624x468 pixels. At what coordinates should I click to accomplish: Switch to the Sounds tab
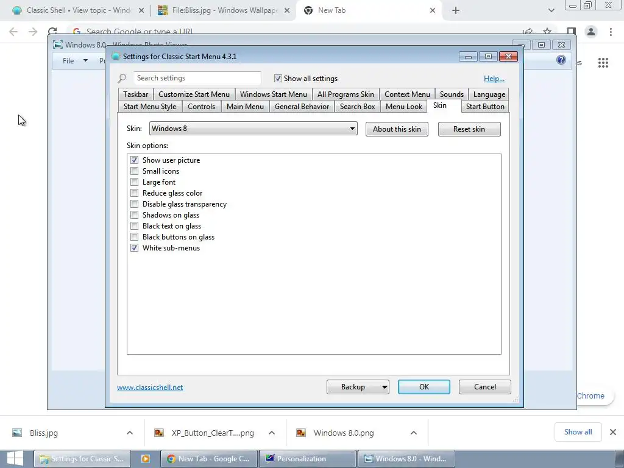coord(452,94)
